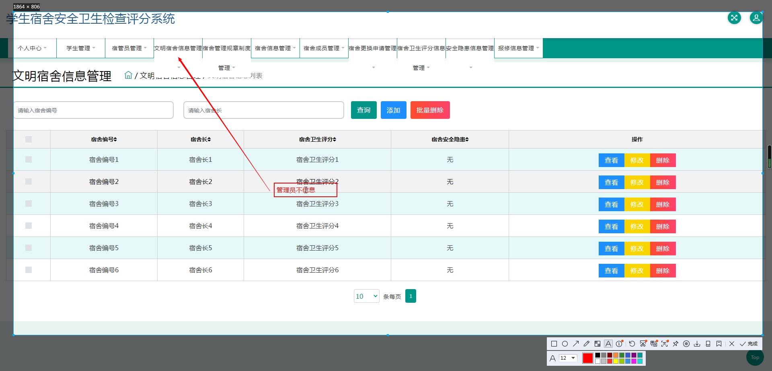
Task: Pin the screenshot to screen
Action: pos(675,344)
